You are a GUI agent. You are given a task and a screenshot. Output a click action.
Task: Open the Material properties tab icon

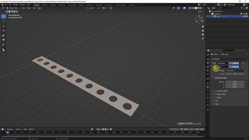point(208,105)
